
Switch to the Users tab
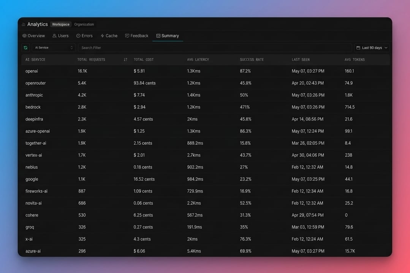coord(60,36)
